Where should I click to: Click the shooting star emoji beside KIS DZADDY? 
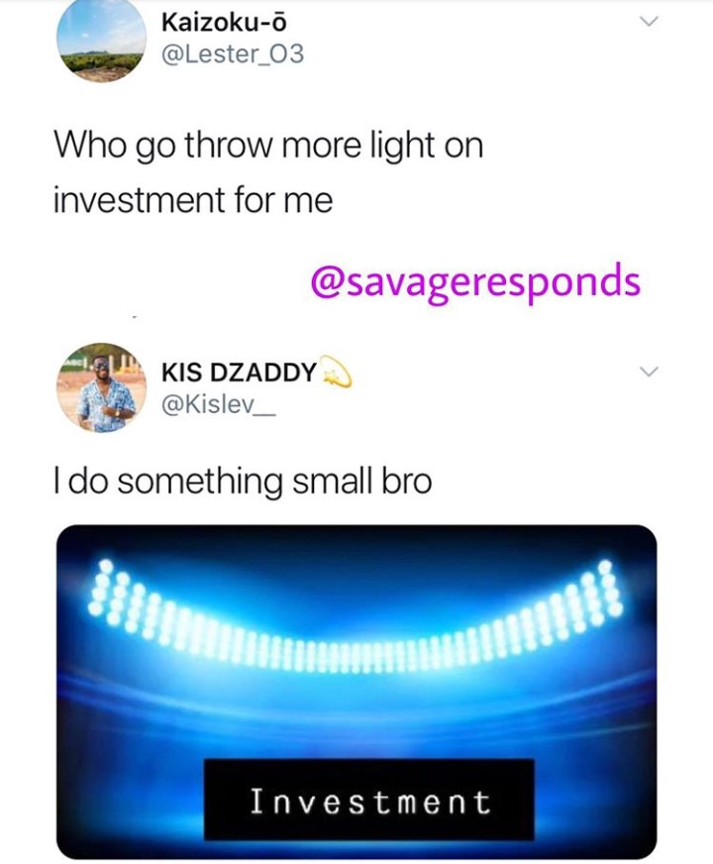click(336, 371)
